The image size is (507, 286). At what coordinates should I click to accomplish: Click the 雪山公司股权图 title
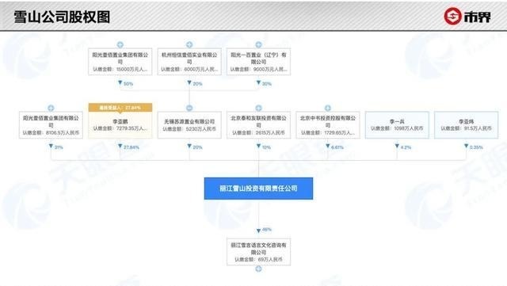coord(62,17)
